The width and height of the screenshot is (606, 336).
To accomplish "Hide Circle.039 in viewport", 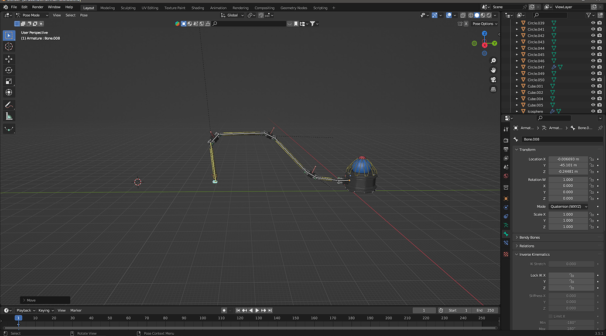I will (x=593, y=23).
